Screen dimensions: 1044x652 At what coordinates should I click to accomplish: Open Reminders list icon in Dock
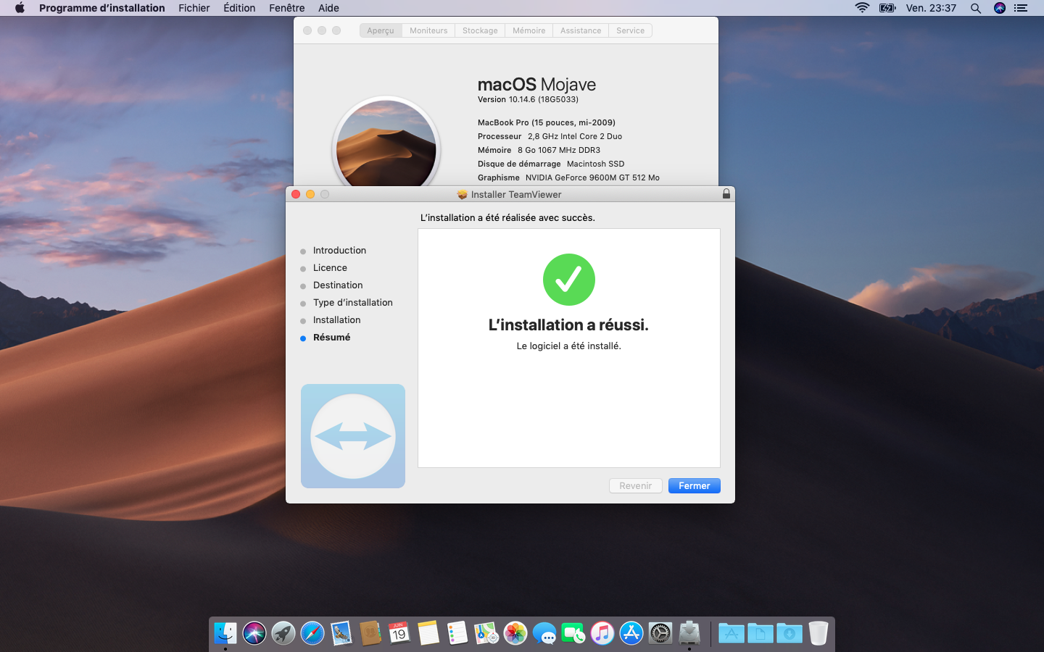point(457,633)
